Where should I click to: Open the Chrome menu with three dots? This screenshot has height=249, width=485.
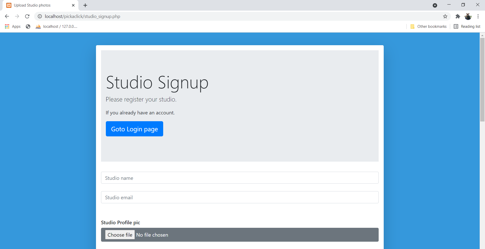coord(478,16)
